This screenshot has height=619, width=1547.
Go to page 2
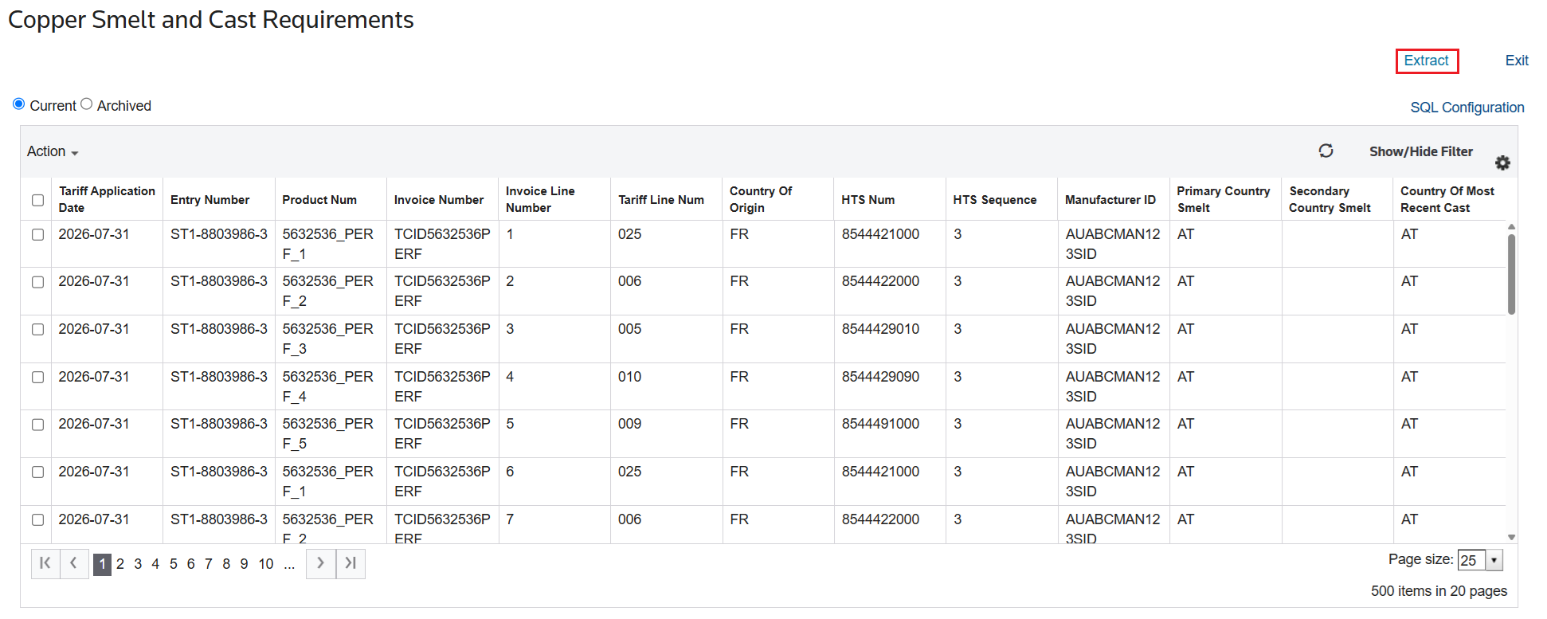tap(120, 564)
